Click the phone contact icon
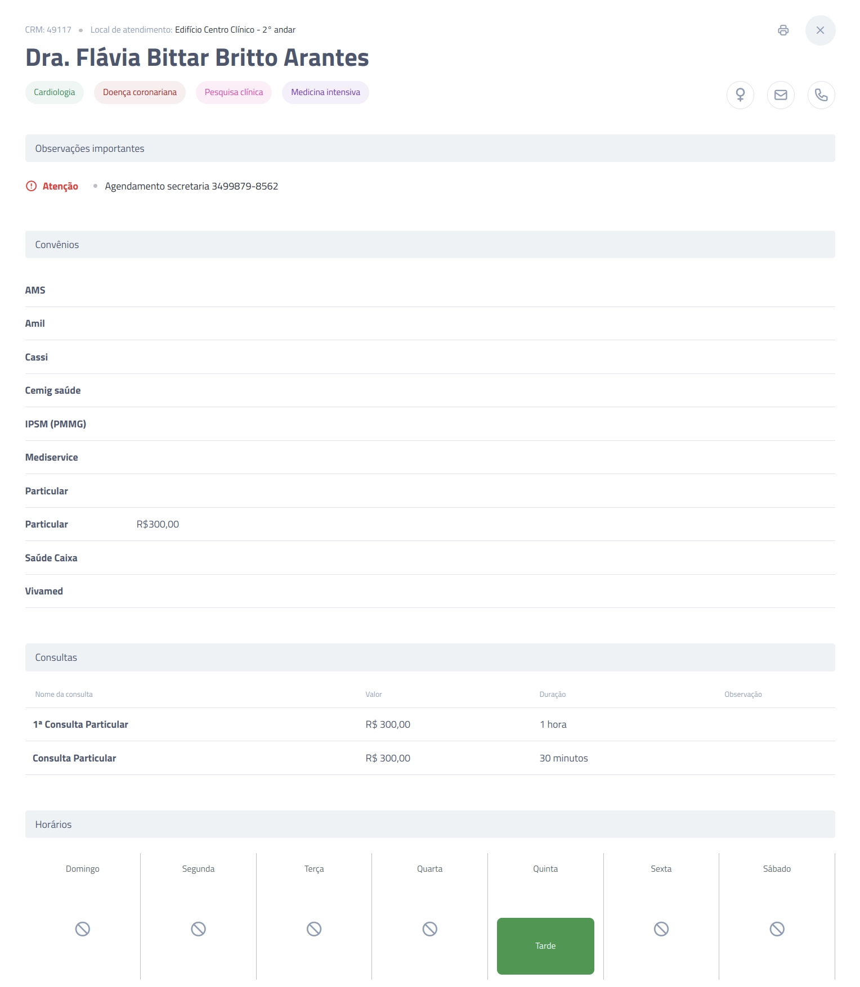 [x=821, y=95]
